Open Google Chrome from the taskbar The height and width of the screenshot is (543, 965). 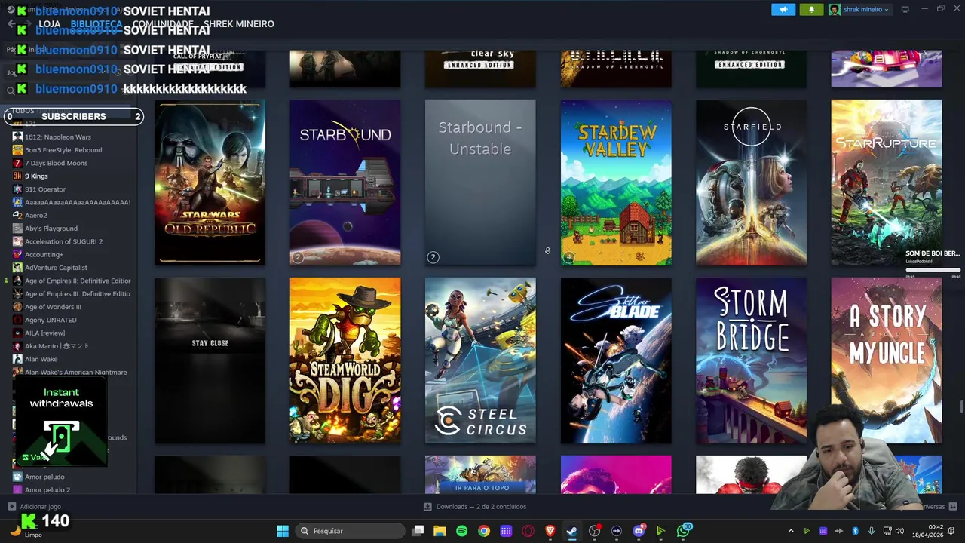pos(484,531)
